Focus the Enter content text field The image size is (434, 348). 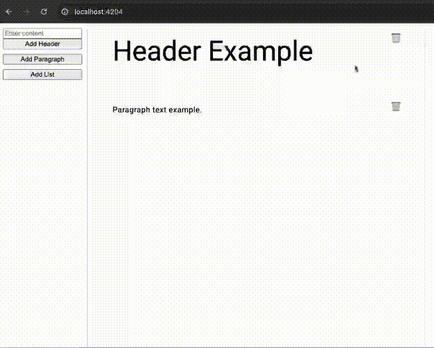point(42,33)
